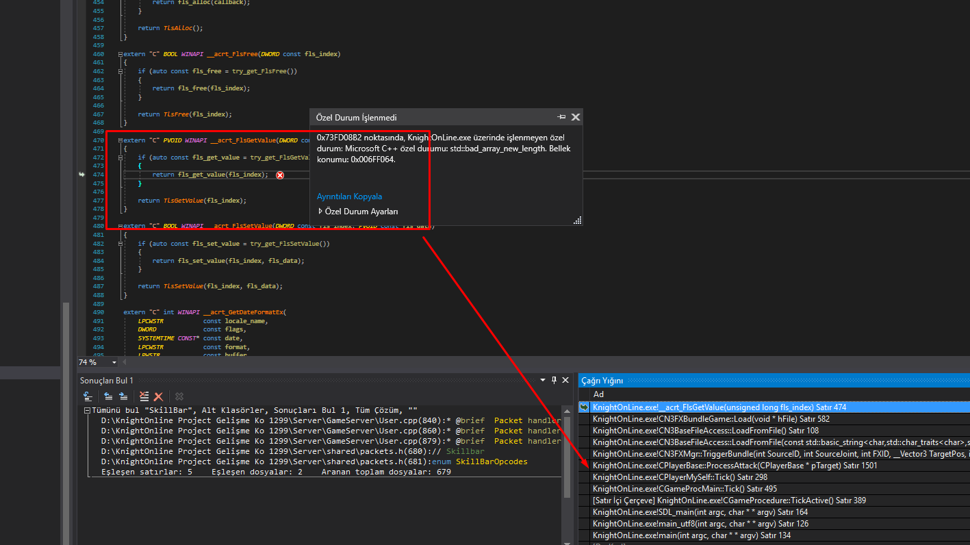Click code line 457 return TlsAlloc()

pyautogui.click(x=170, y=28)
